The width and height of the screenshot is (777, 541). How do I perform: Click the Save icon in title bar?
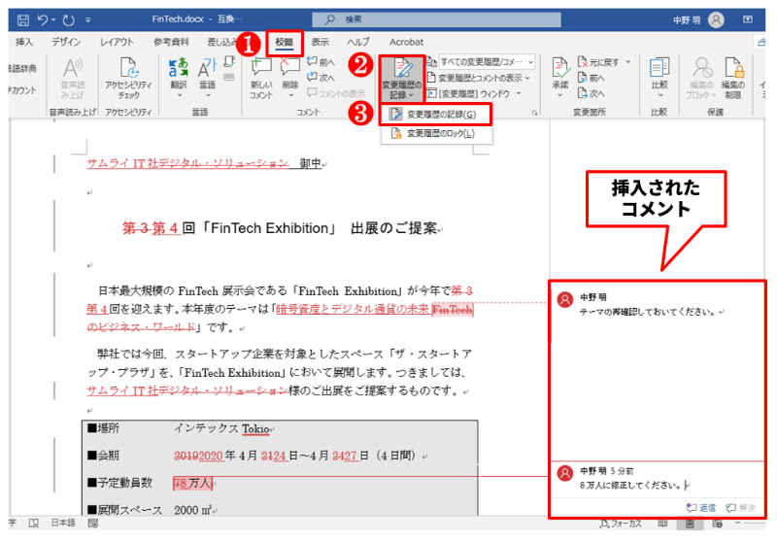pyautogui.click(x=21, y=18)
